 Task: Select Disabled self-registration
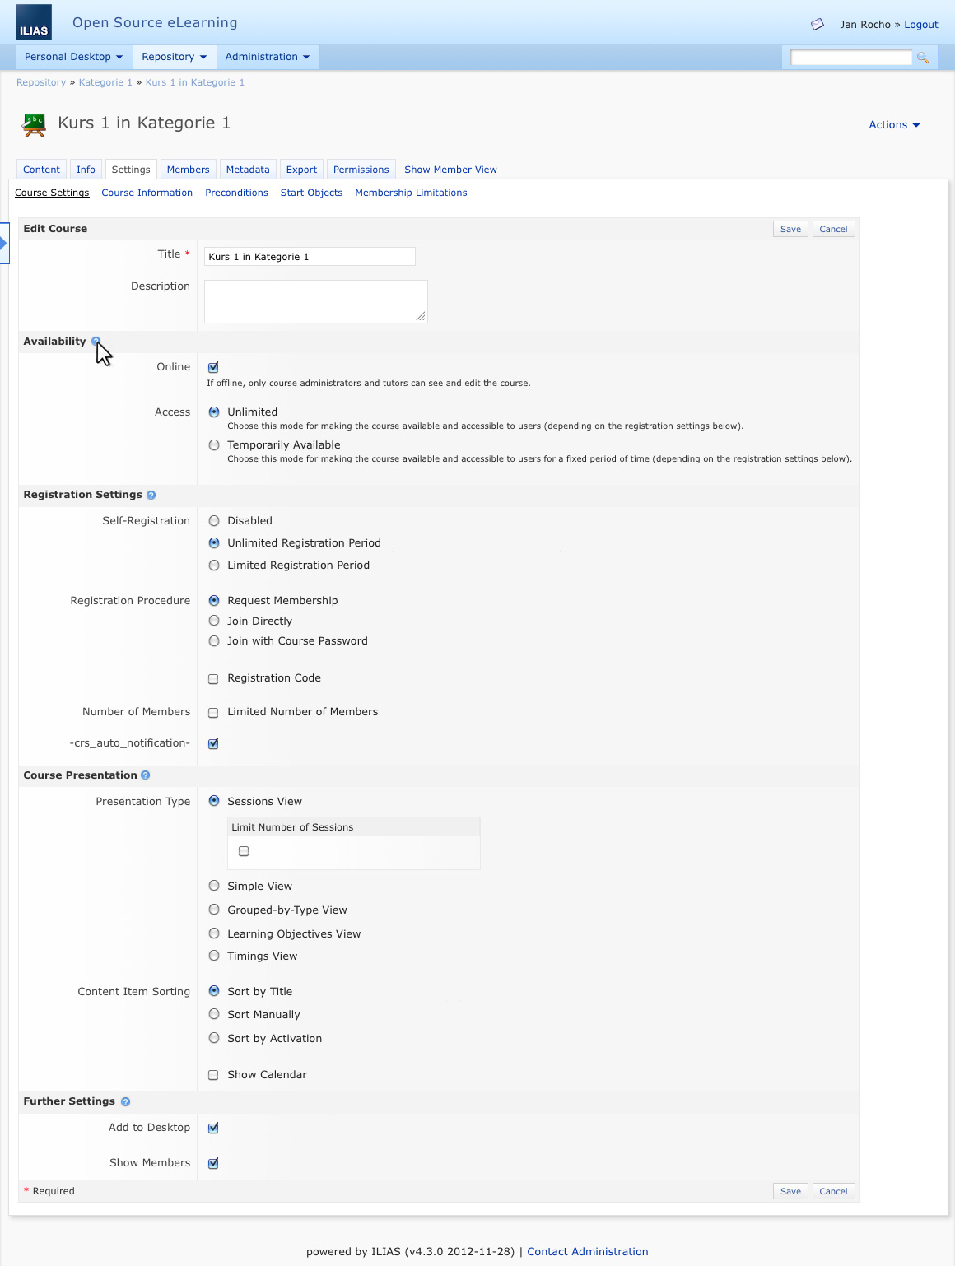214,520
